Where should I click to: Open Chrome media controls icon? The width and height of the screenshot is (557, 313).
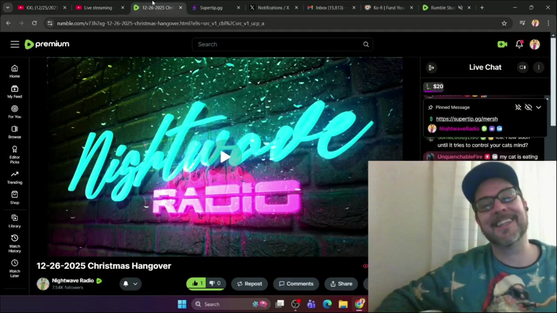click(x=522, y=23)
